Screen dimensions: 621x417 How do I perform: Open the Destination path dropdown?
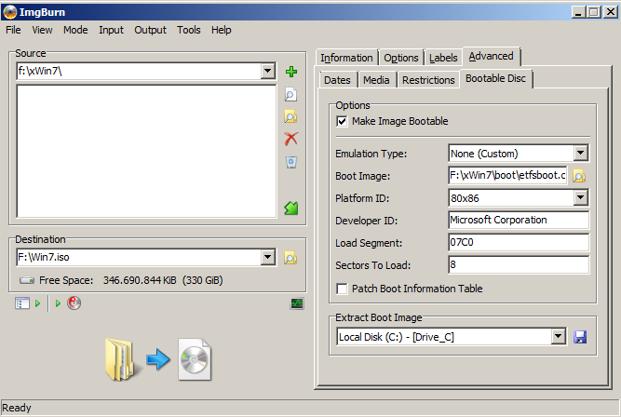point(268,258)
